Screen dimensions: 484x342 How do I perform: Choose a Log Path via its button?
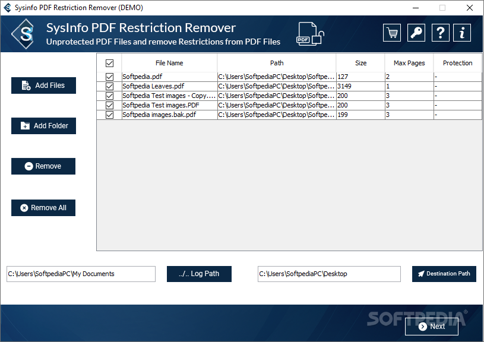199,274
